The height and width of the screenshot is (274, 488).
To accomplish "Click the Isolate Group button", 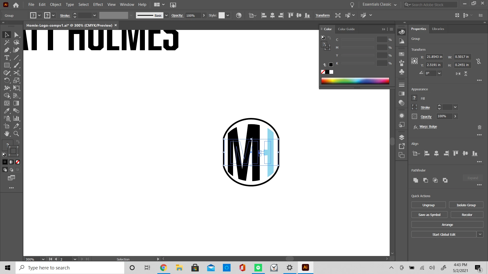I will 466,205.
